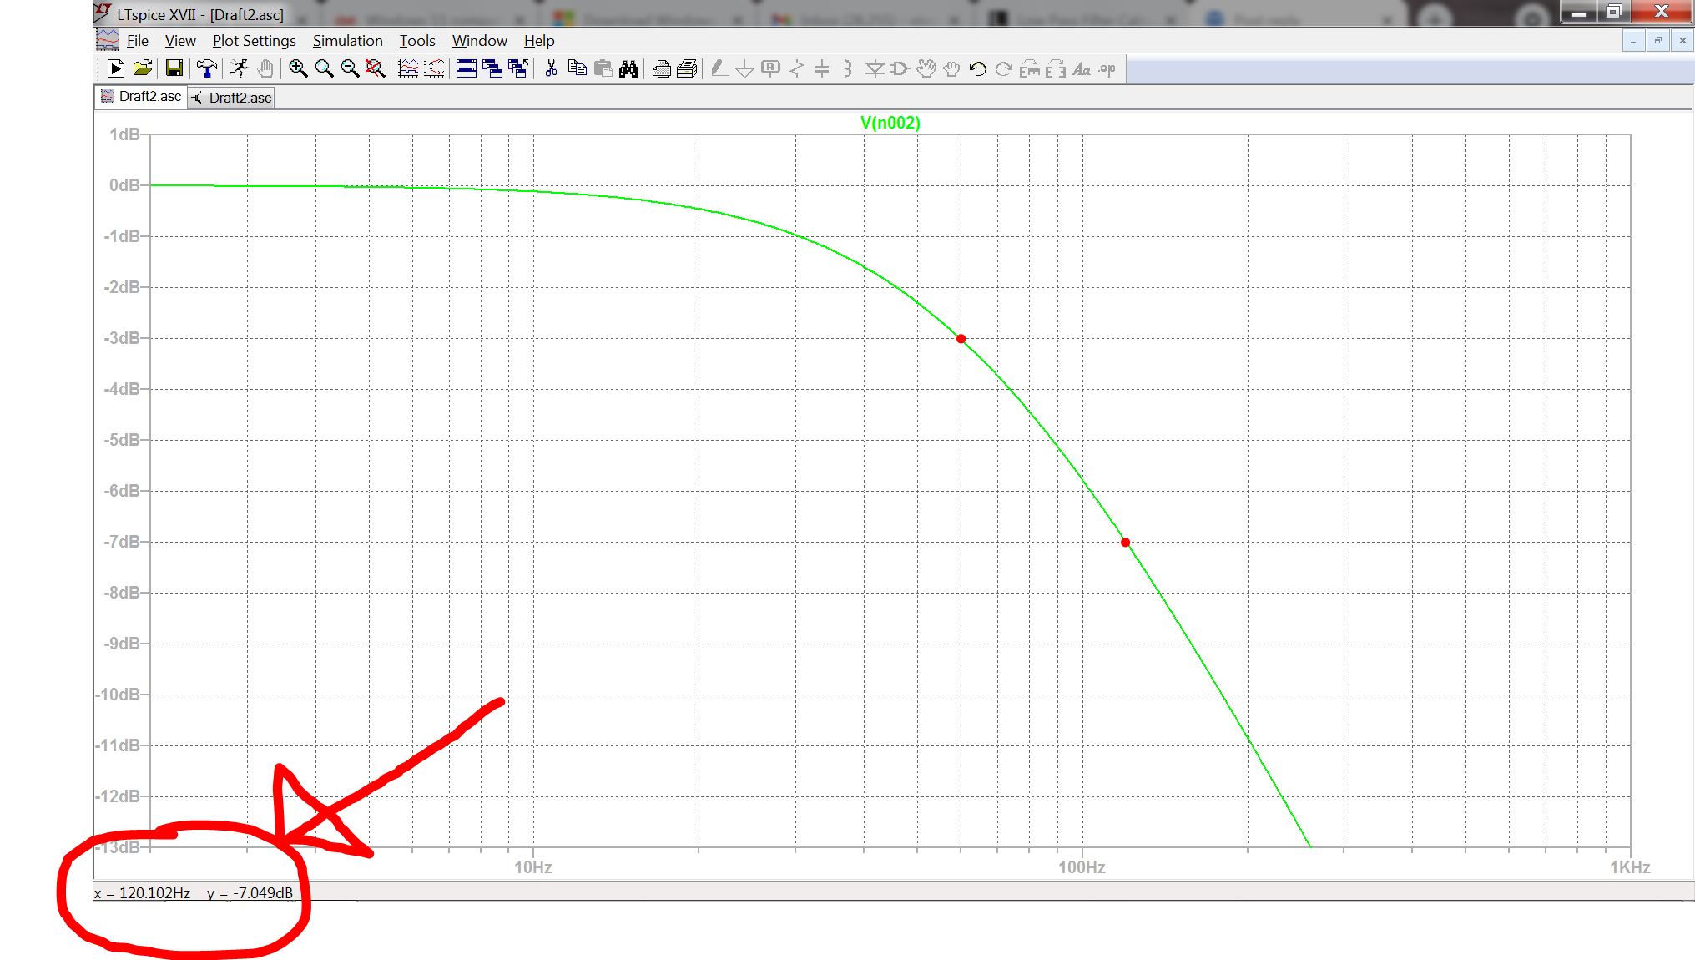Screen dimensions: 1695x960
Task: Open a file with the folder icon
Action: (x=143, y=69)
